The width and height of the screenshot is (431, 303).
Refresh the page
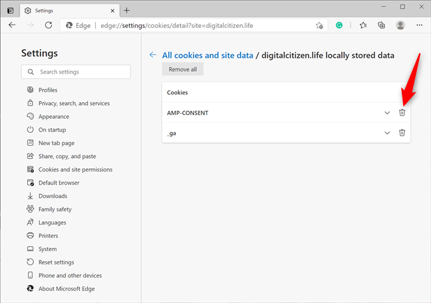49,25
